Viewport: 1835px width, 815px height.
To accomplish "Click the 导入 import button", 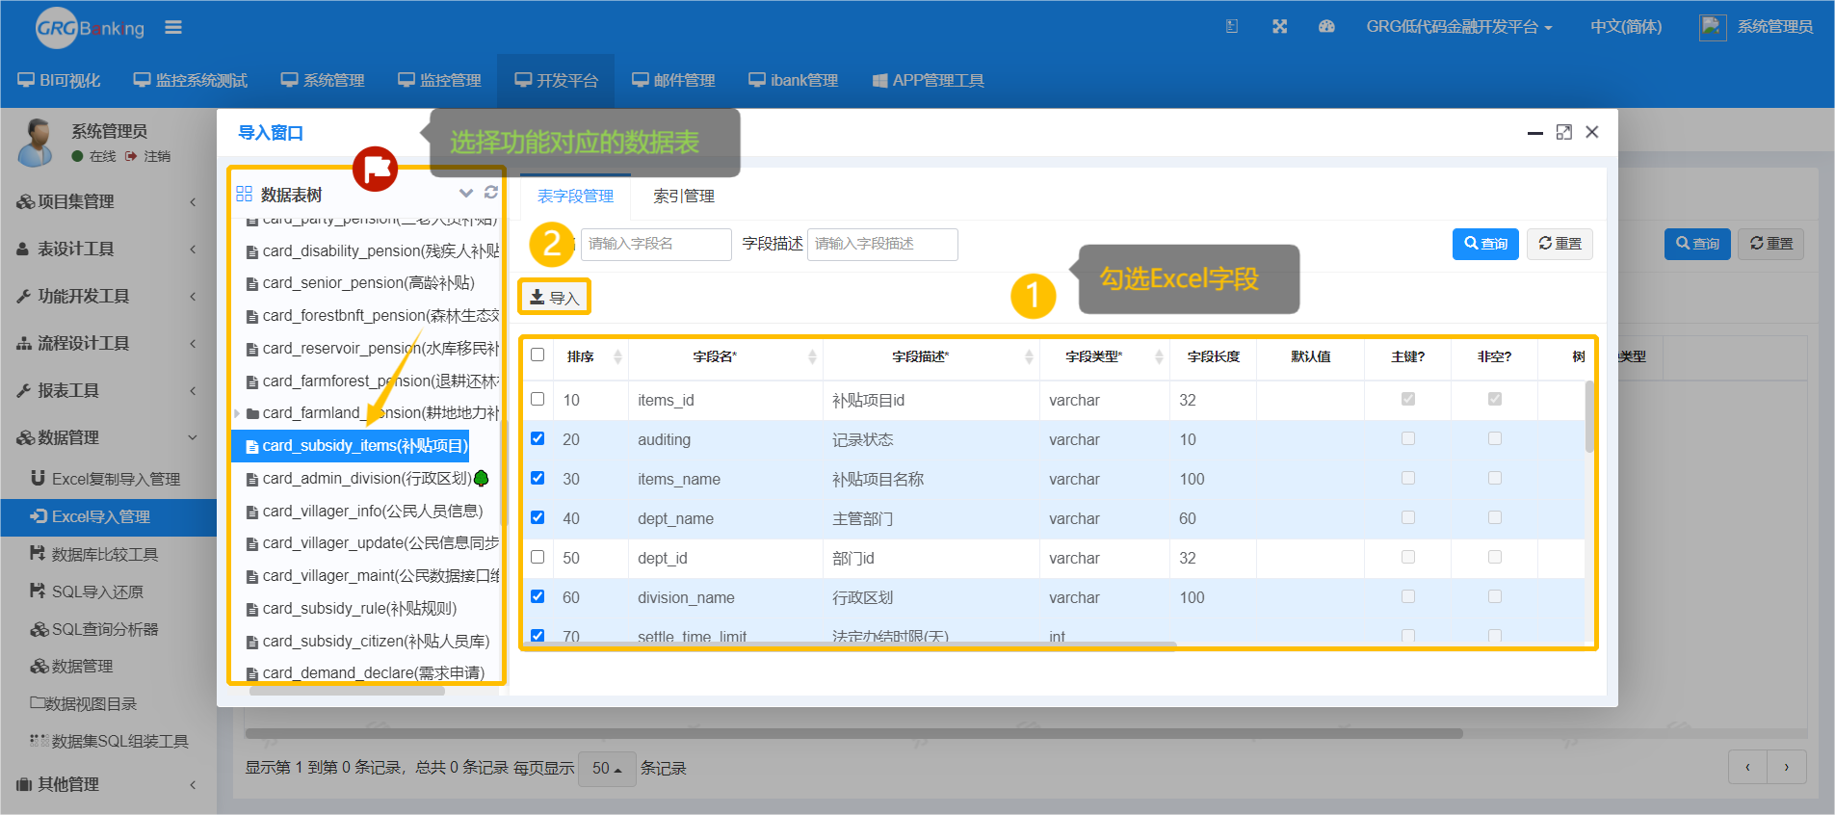I will pos(555,297).
